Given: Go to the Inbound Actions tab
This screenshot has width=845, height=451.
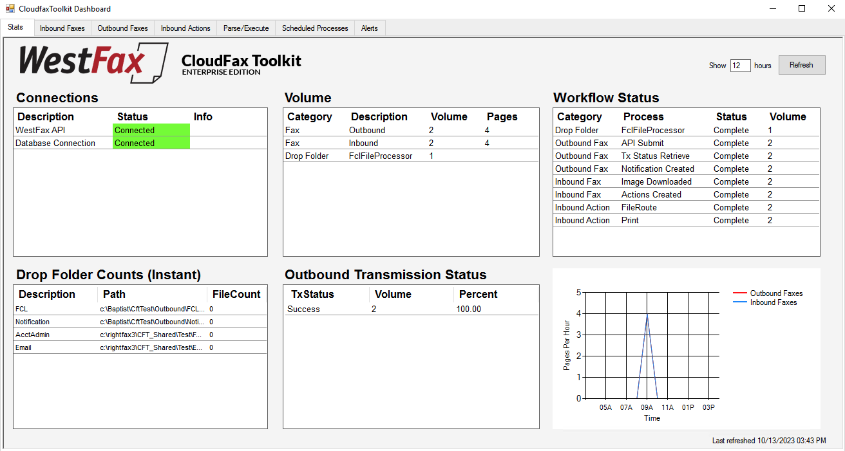Looking at the screenshot, I should (x=185, y=28).
